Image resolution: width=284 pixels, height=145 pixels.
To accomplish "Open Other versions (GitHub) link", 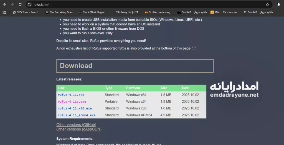I will (76, 125).
